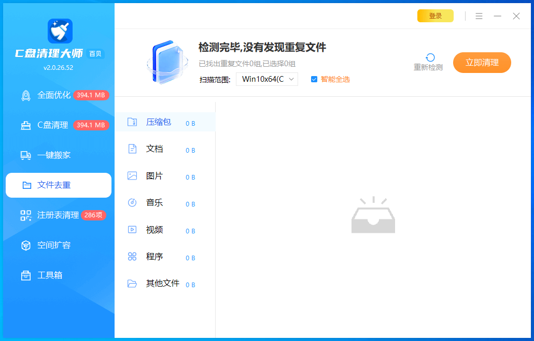Close the C盘清理大师 window
Image resolution: width=534 pixels, height=341 pixels.
[516, 16]
